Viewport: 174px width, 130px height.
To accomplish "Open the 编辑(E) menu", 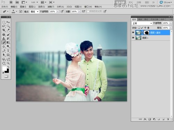I will click(x=14, y=7).
